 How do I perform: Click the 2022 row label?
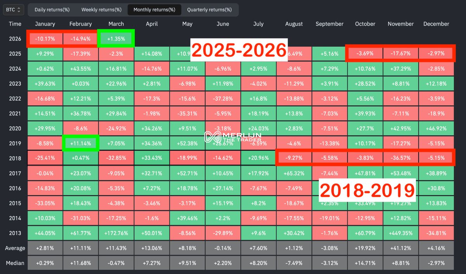pos(15,99)
